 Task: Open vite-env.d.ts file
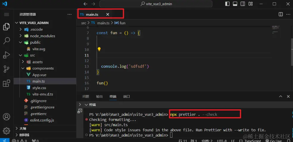pyautogui.click(x=45, y=94)
